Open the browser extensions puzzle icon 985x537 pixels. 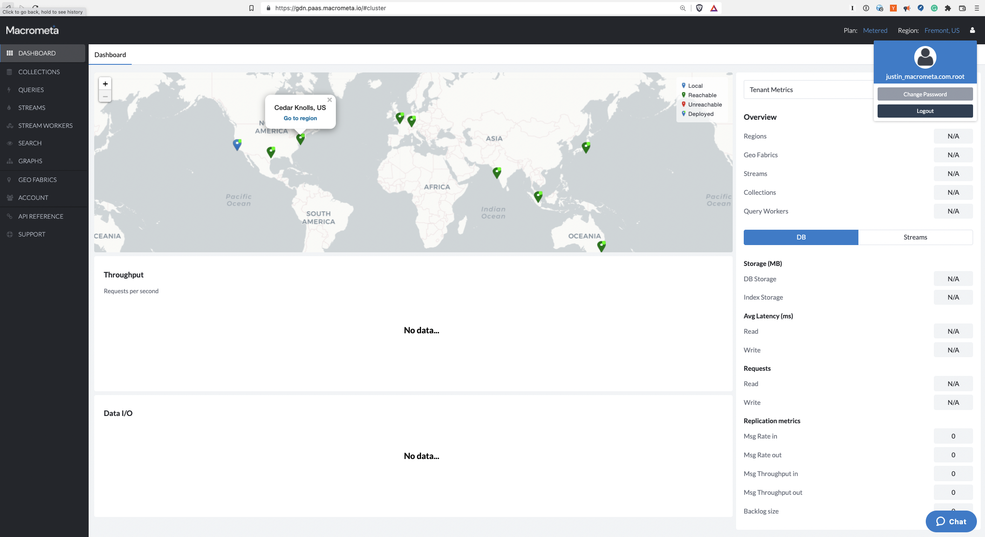[948, 8]
